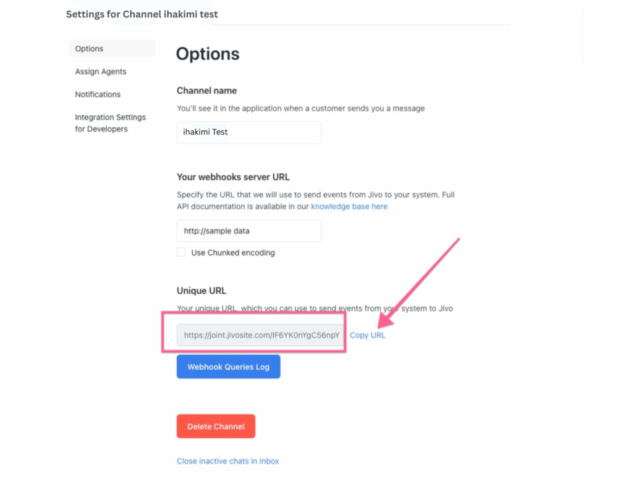The width and height of the screenshot is (633, 477).
Task: Enable the Use Chunked encoding checkbox
Action: coord(181,252)
